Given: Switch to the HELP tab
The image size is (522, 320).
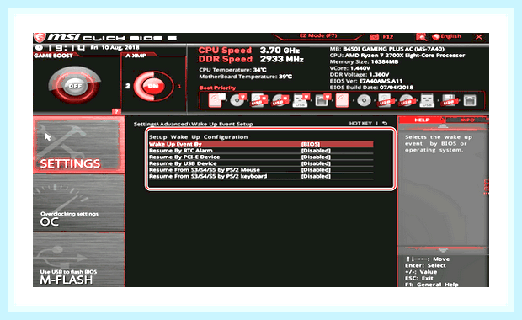Looking at the screenshot, I should (x=422, y=120).
